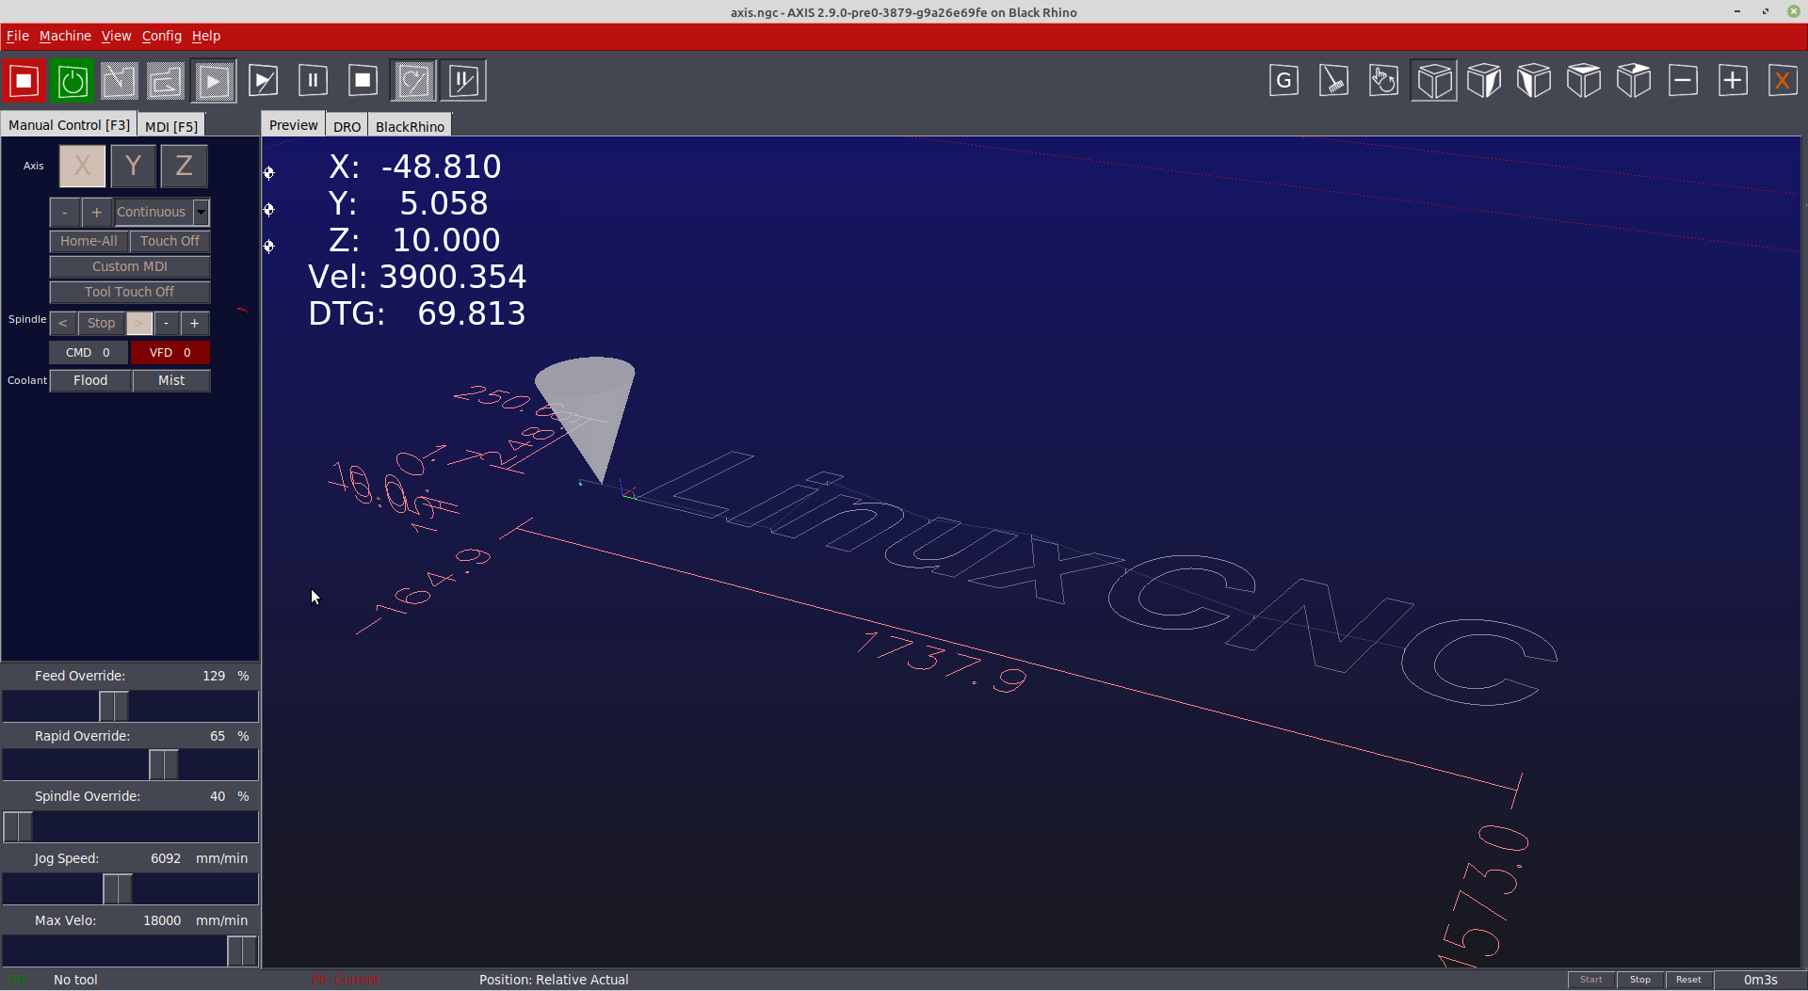Reload the current file
1808x991 pixels.
(166, 81)
